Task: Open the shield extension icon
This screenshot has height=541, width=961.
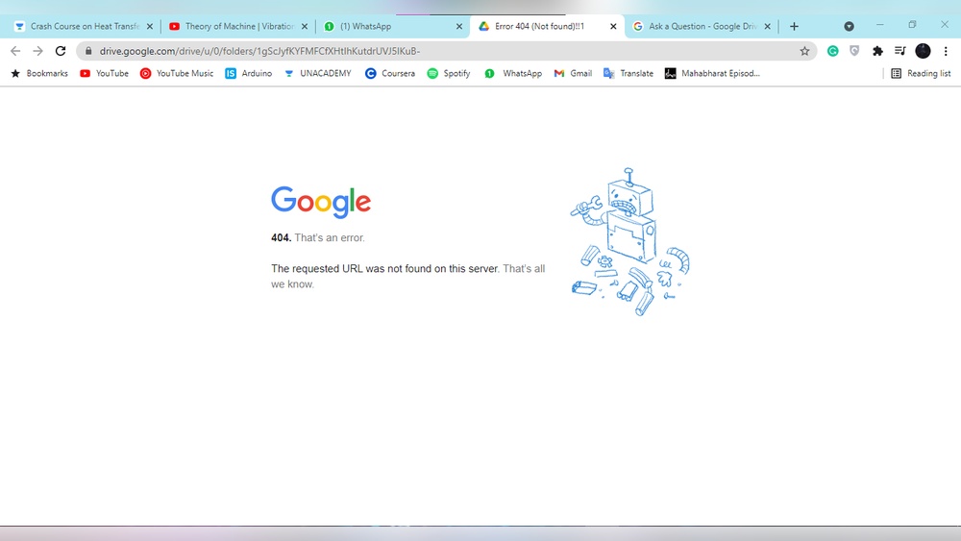Action: pos(854,51)
